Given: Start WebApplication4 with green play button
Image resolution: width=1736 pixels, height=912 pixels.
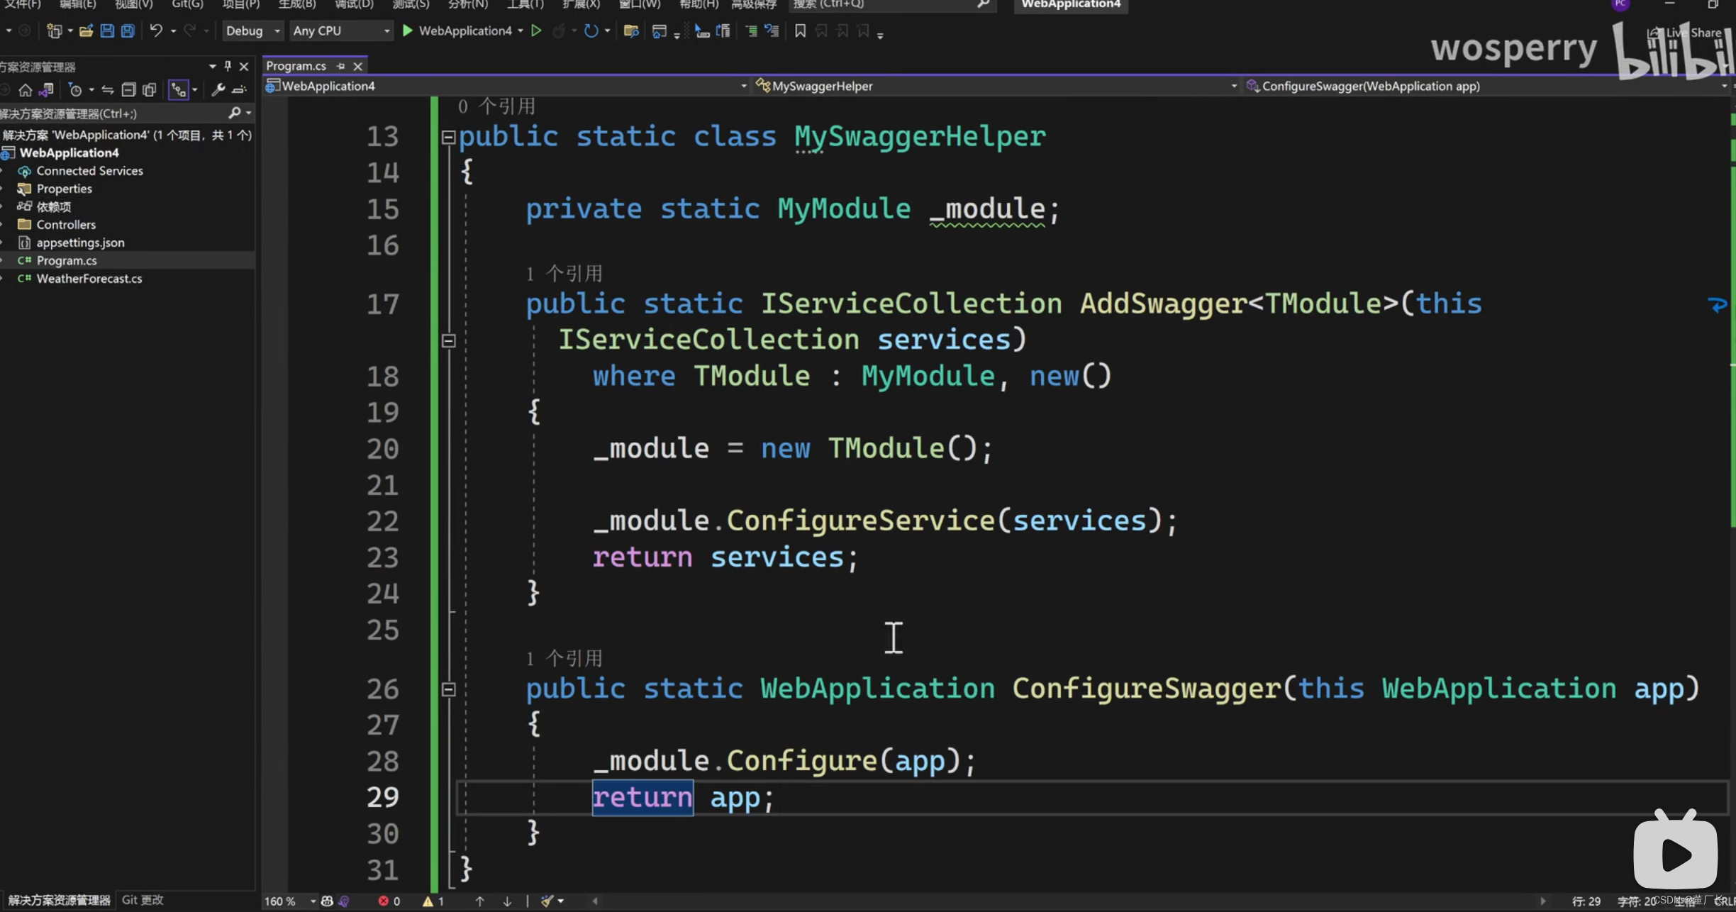Looking at the screenshot, I should click(408, 30).
